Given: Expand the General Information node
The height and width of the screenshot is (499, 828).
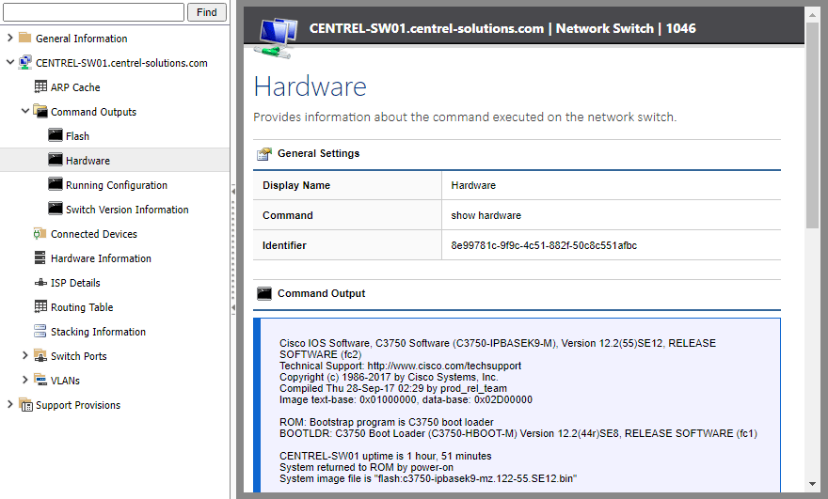Looking at the screenshot, I should pyautogui.click(x=10, y=39).
